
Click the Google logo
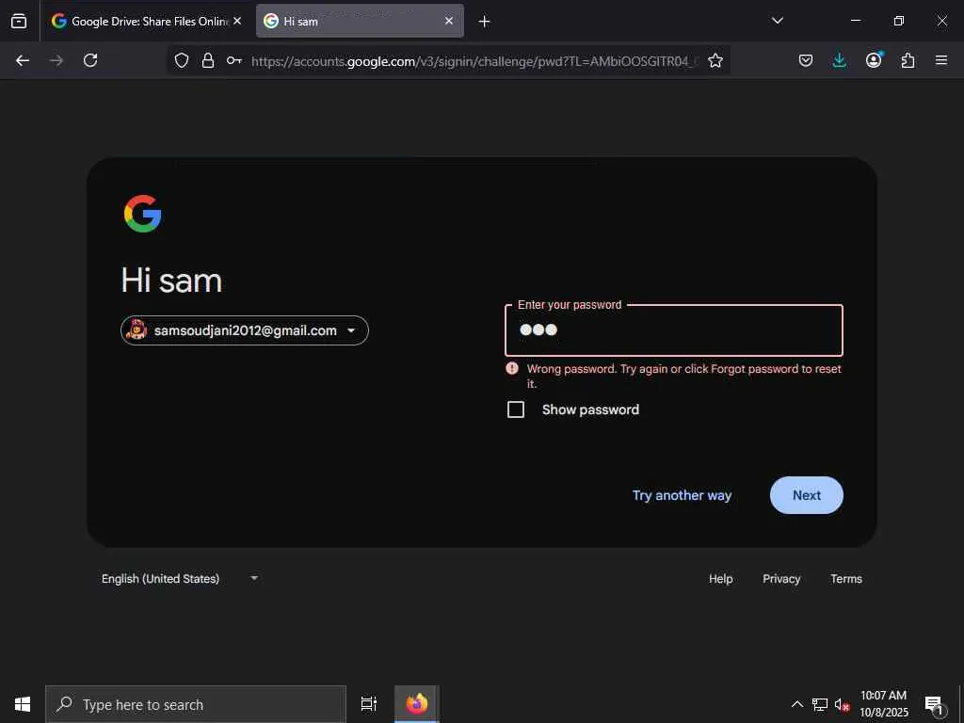pos(143,214)
